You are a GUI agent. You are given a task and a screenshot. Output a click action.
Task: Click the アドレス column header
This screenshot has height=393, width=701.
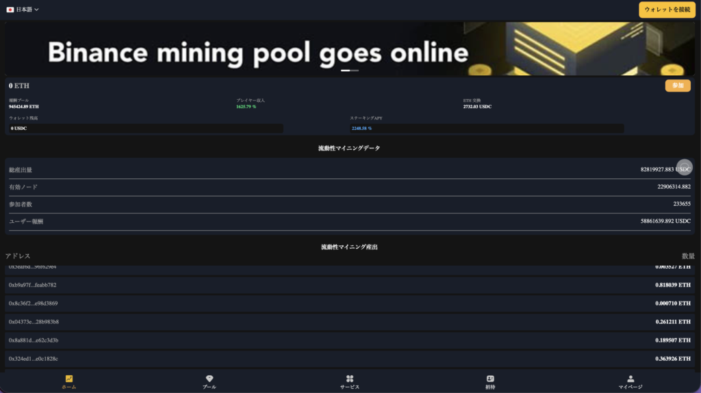(x=18, y=256)
